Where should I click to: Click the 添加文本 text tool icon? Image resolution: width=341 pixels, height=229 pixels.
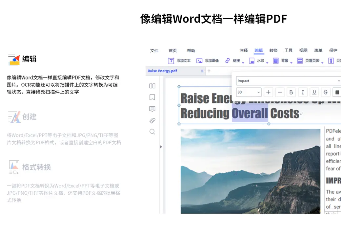click(x=171, y=61)
